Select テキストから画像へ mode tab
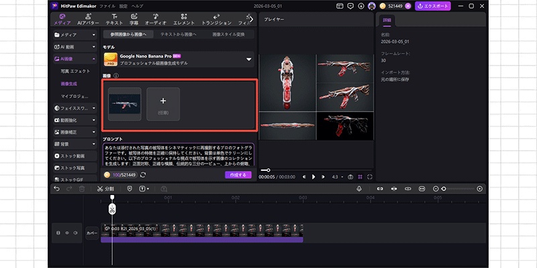Screen dimensions: 537x268 [x=179, y=34]
